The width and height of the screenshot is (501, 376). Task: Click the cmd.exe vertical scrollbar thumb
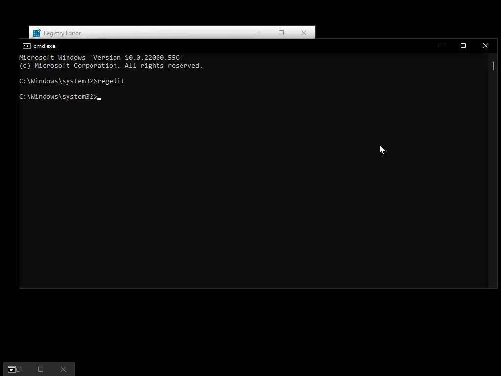(x=493, y=66)
